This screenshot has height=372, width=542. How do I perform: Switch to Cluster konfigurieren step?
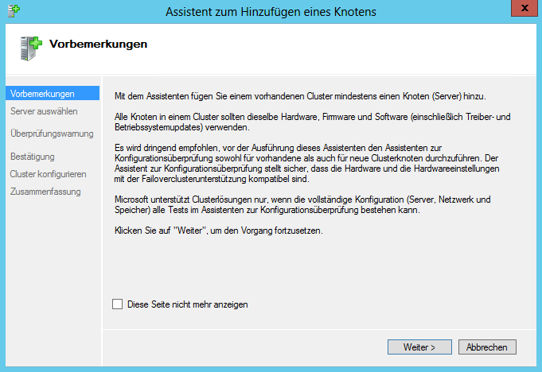48,174
